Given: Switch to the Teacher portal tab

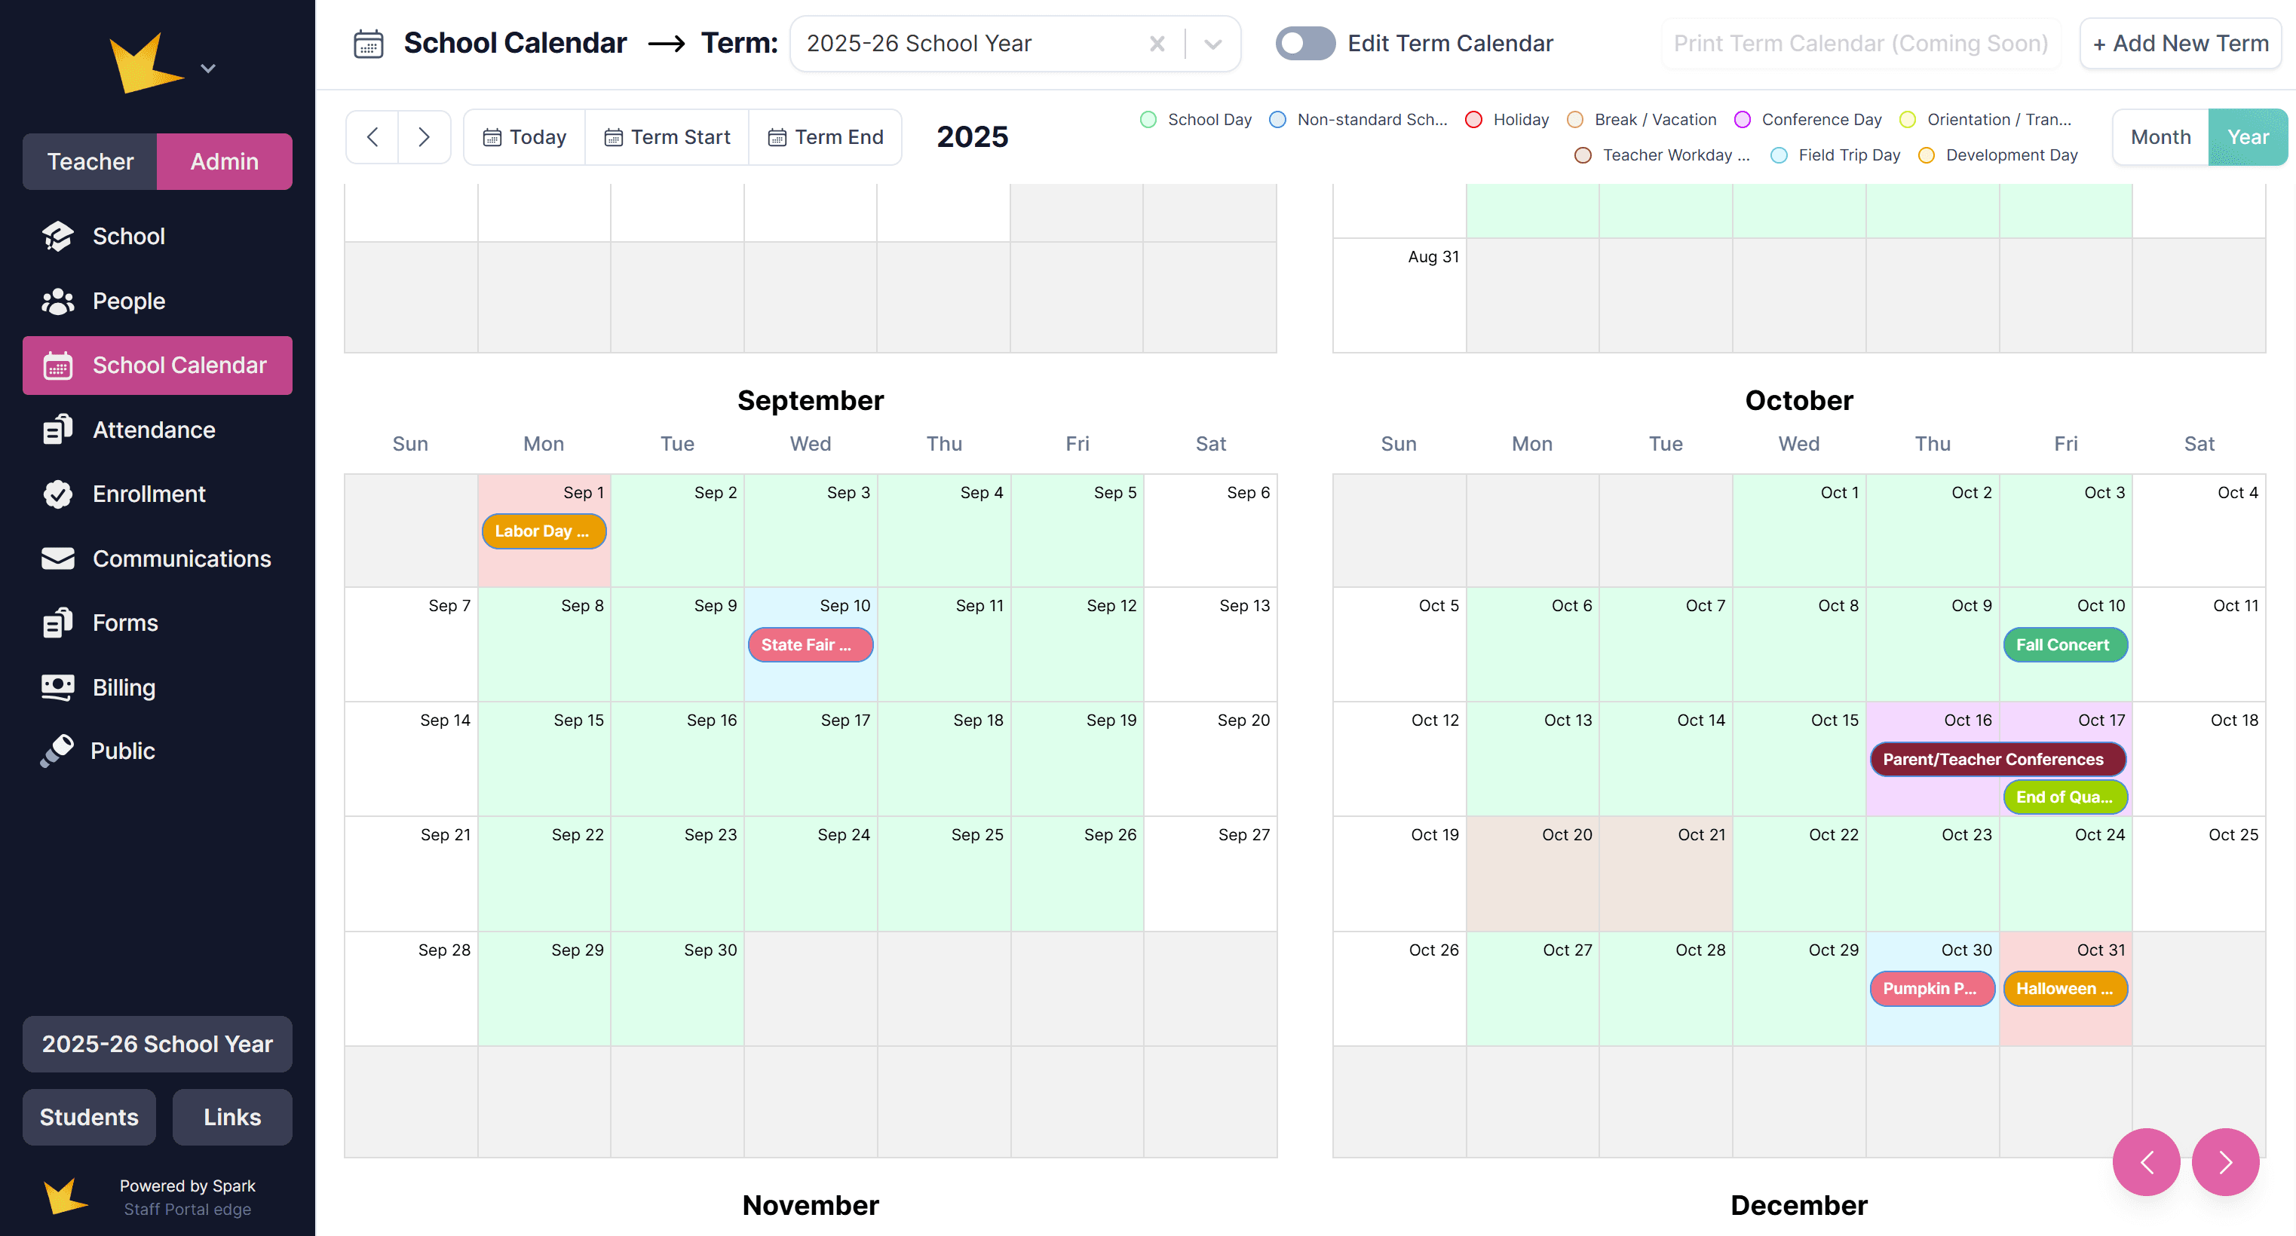Looking at the screenshot, I should coord(90,161).
